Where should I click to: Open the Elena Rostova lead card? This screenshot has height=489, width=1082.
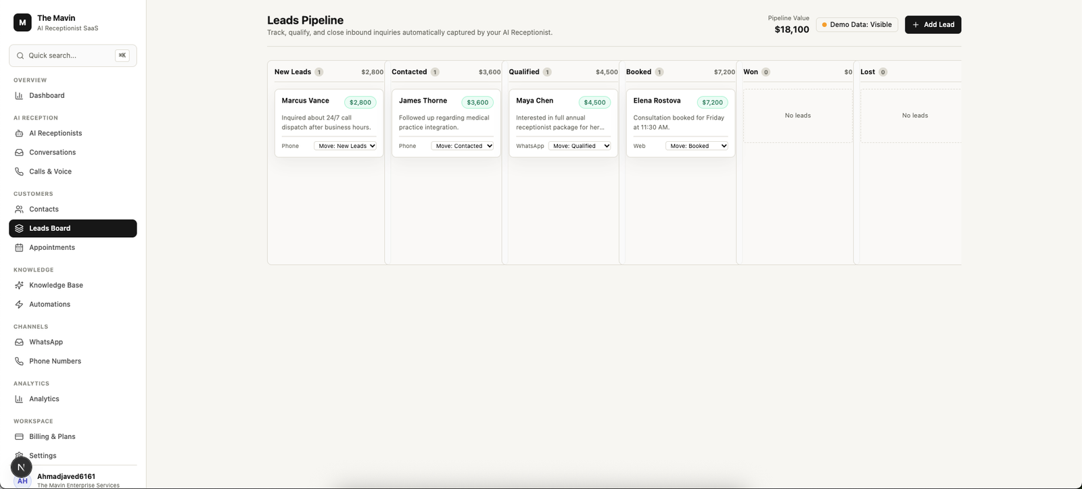680,123
